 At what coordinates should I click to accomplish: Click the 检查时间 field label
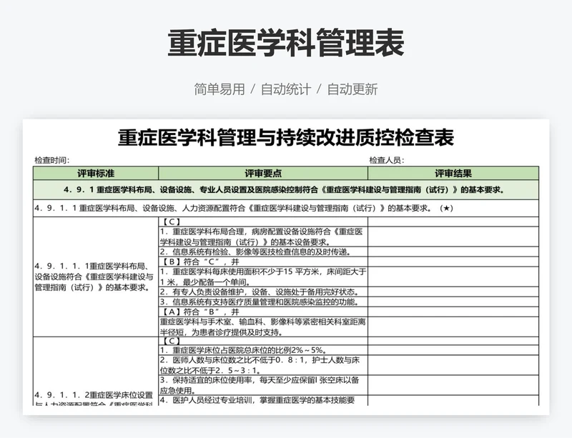tap(51, 160)
